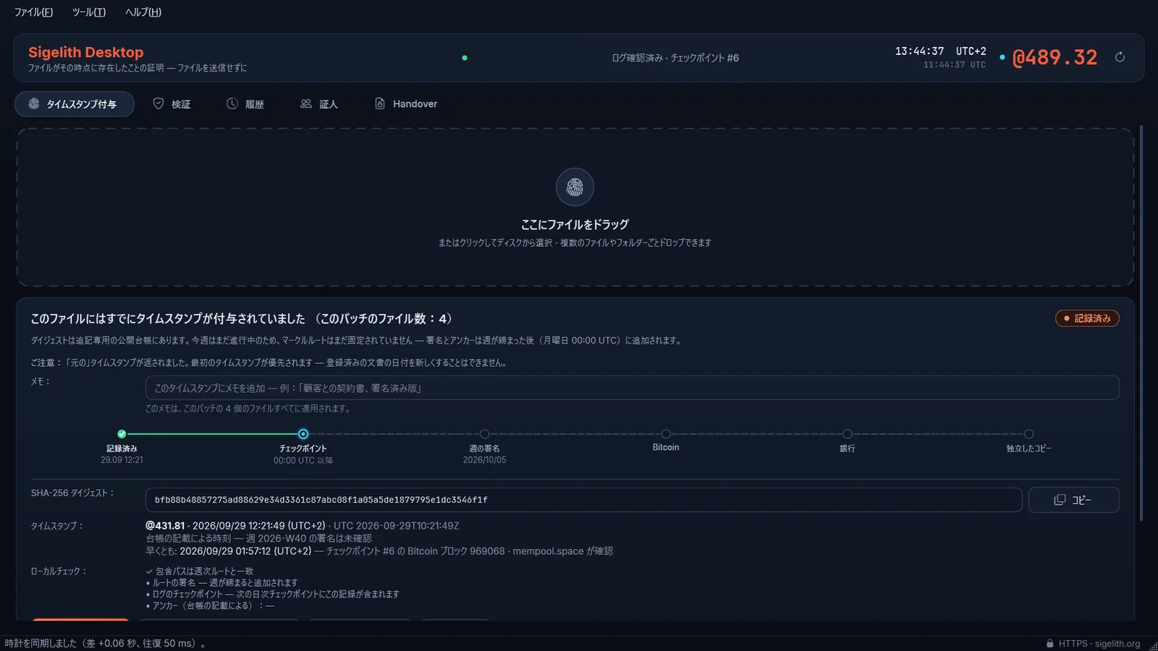Click the ローカルチェック label
The height and width of the screenshot is (651, 1158).
(x=59, y=571)
